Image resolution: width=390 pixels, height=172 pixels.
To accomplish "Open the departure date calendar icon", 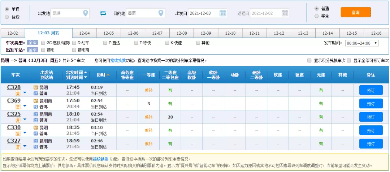I will coord(223,13).
